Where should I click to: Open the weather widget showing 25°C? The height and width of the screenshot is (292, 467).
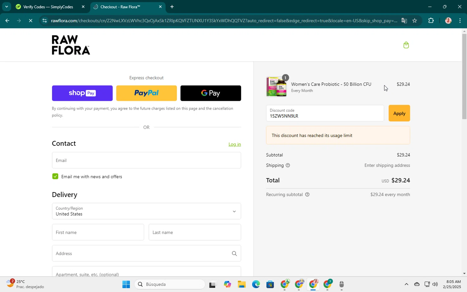pos(25,284)
